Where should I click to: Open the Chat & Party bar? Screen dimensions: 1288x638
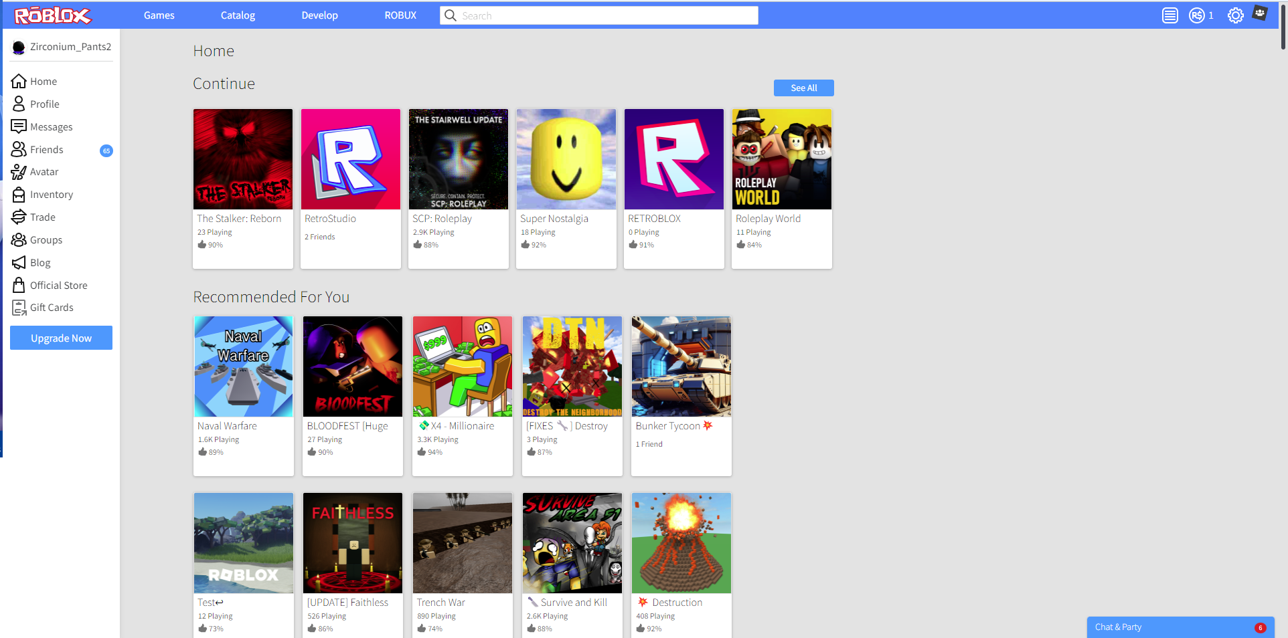coord(1180,627)
